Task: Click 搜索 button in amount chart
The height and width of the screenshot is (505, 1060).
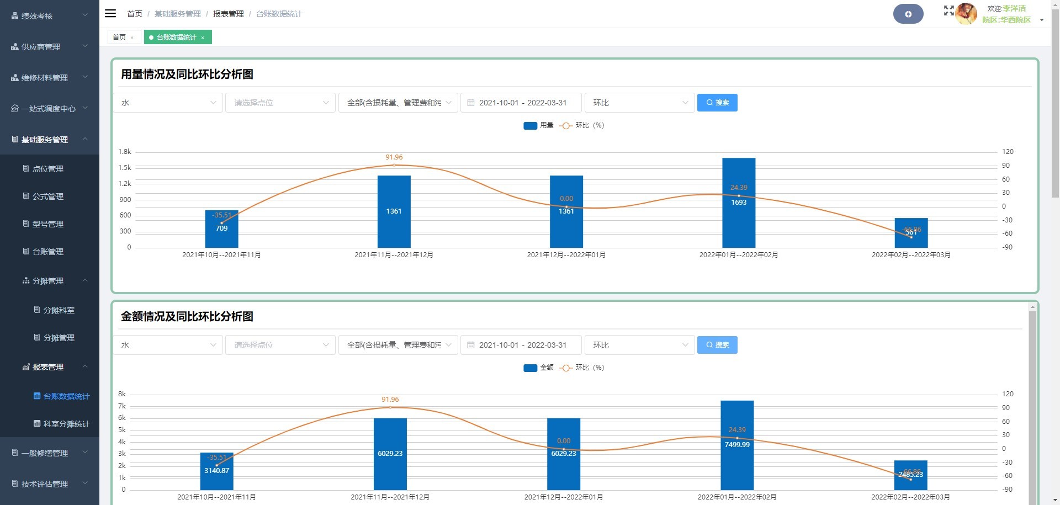Action: (x=717, y=345)
